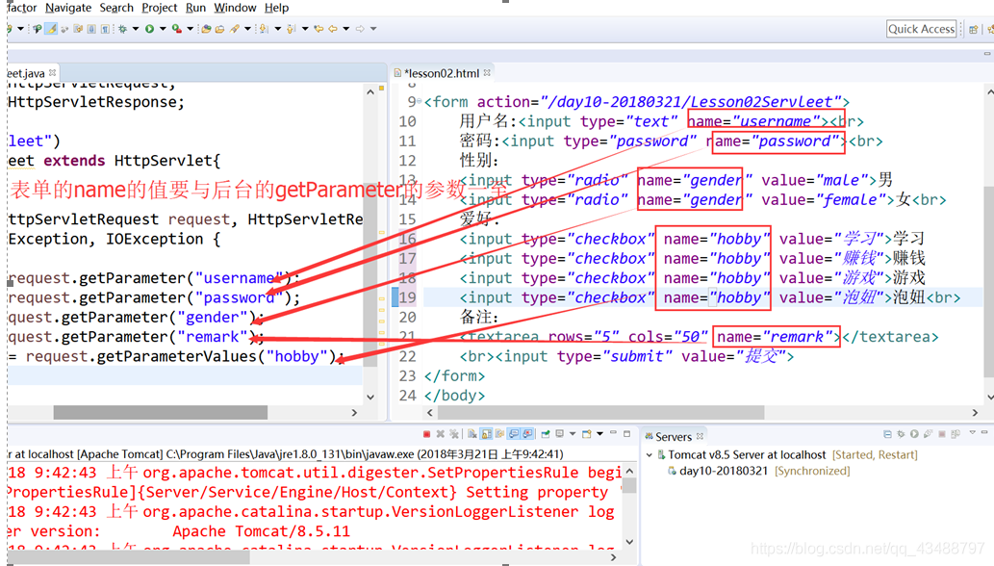The height and width of the screenshot is (566, 994).
Task: Open Display Selected Console dropdown arrow
Action: pyautogui.click(x=573, y=433)
